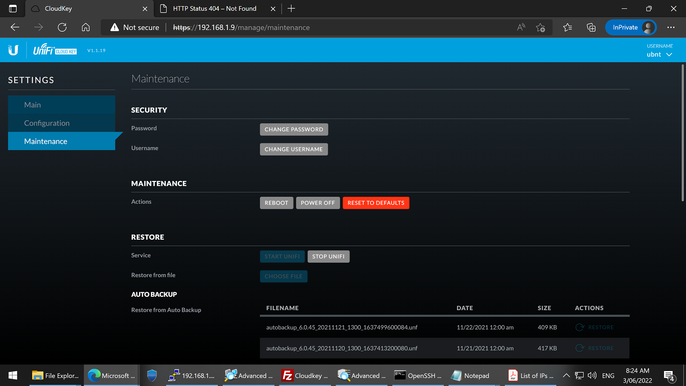
Task: Select the Configuration settings menu item
Action: click(x=47, y=123)
